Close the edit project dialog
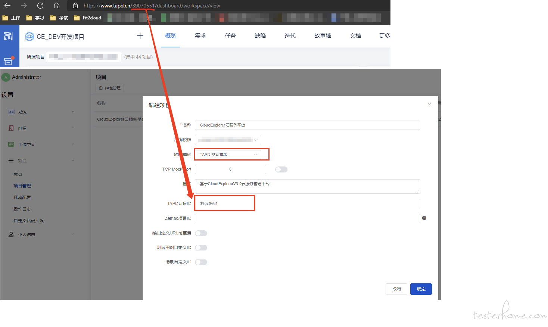 [429, 104]
